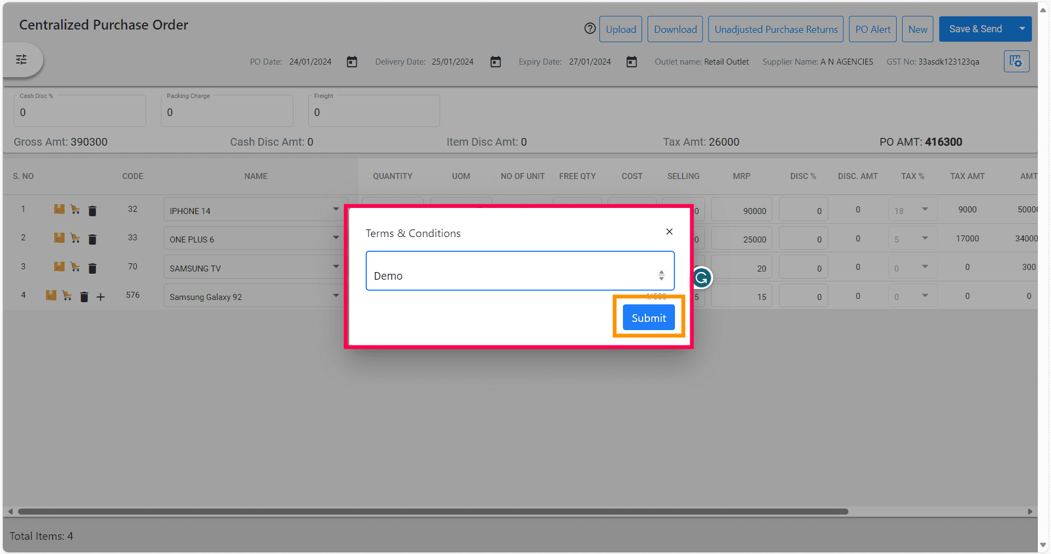Open the PO Alert button
Screen dimensions: 1051x554
pyautogui.click(x=873, y=30)
